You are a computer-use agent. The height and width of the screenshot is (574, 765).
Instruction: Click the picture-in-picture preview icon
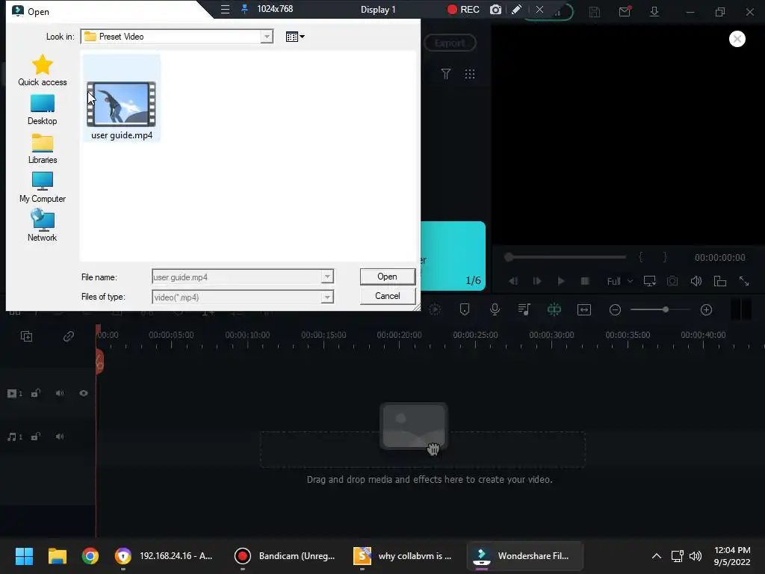coord(719,281)
